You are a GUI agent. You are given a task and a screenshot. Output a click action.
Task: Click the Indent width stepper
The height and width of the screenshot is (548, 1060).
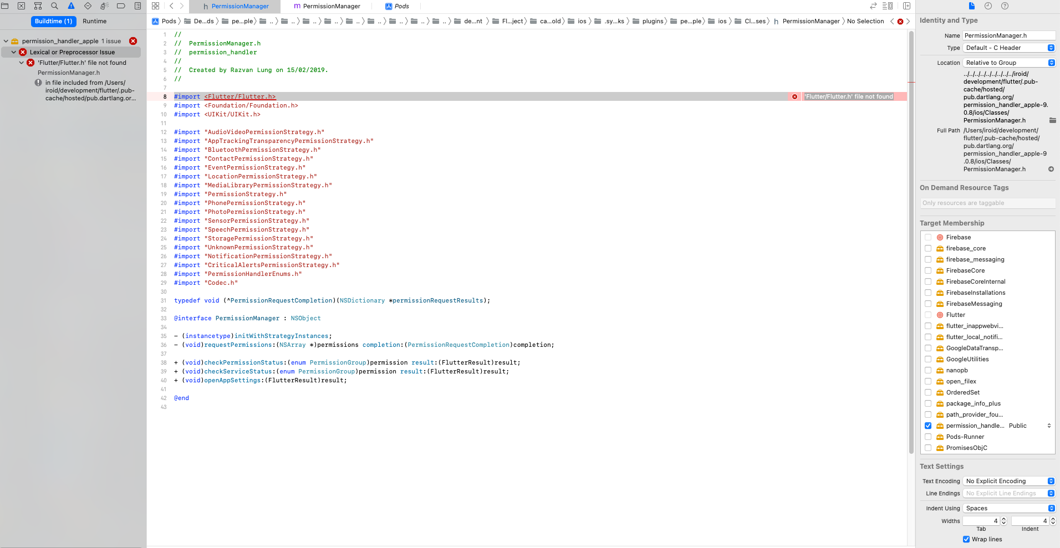pos(1053,521)
